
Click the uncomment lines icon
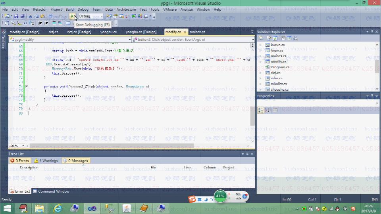[x=60, y=23]
